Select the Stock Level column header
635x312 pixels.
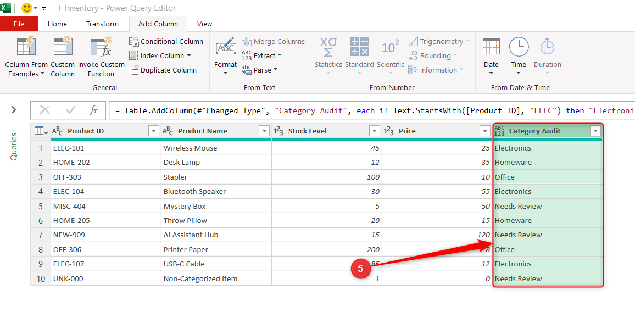point(327,131)
